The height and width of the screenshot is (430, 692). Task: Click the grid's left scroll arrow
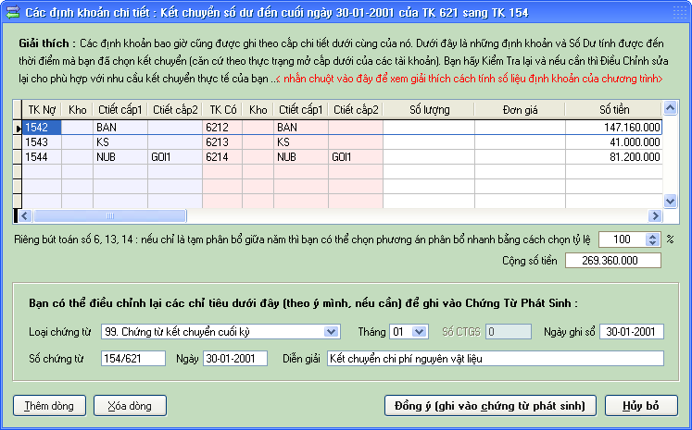[19, 216]
